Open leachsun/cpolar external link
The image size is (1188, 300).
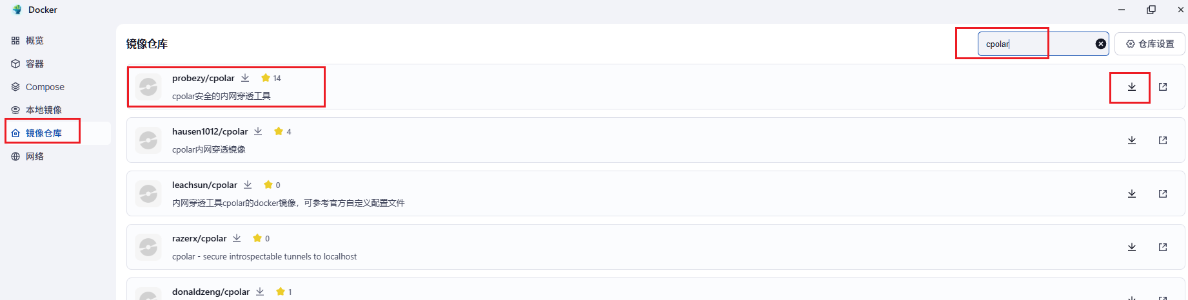pyautogui.click(x=1162, y=194)
